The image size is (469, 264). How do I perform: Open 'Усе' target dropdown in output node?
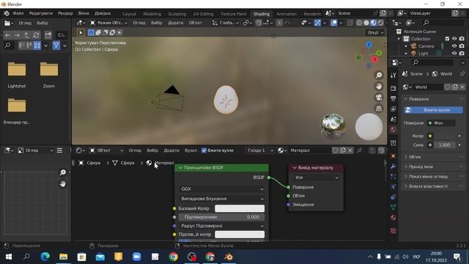tap(317, 177)
